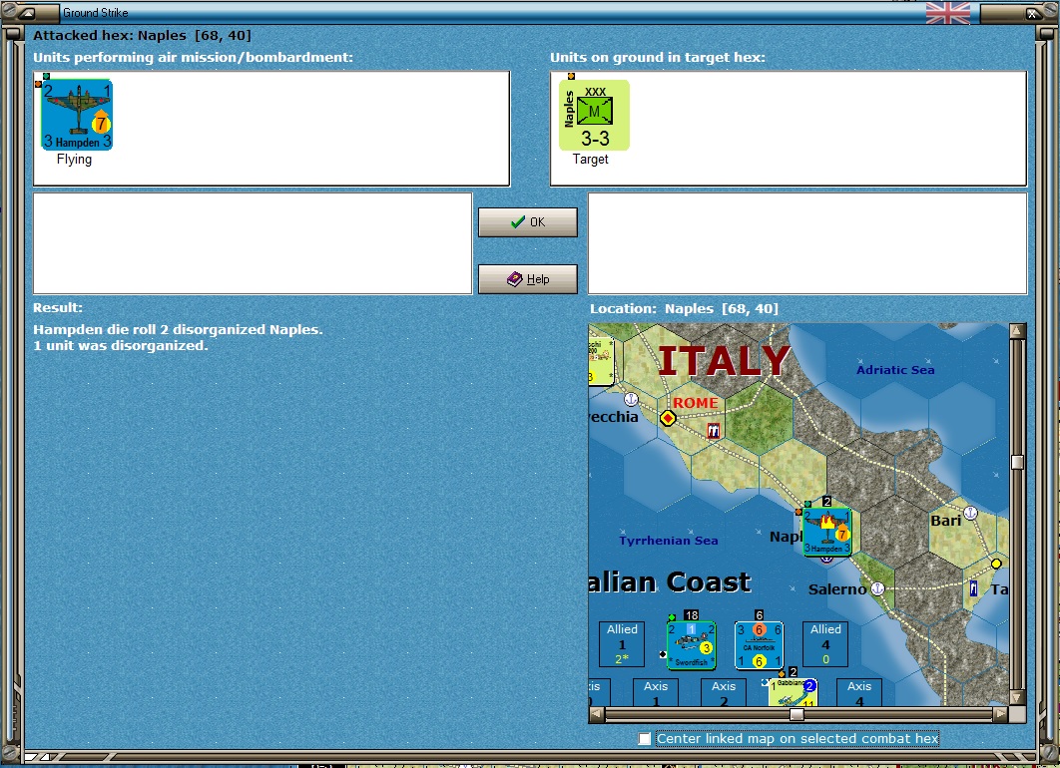Screen dimensions: 1060x768
Task: Select the Naples 3-3 target unit counter
Action: (x=594, y=115)
